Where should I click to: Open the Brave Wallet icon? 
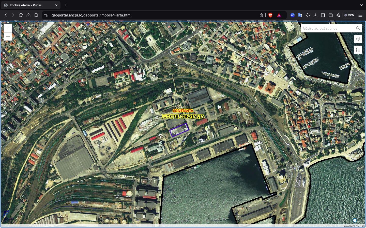point(331,15)
